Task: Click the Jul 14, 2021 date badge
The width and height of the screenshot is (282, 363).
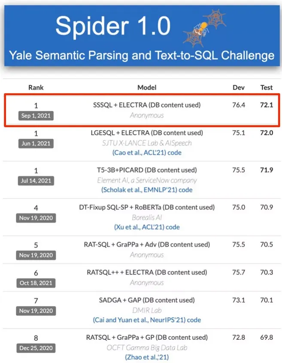Action: pos(36,180)
